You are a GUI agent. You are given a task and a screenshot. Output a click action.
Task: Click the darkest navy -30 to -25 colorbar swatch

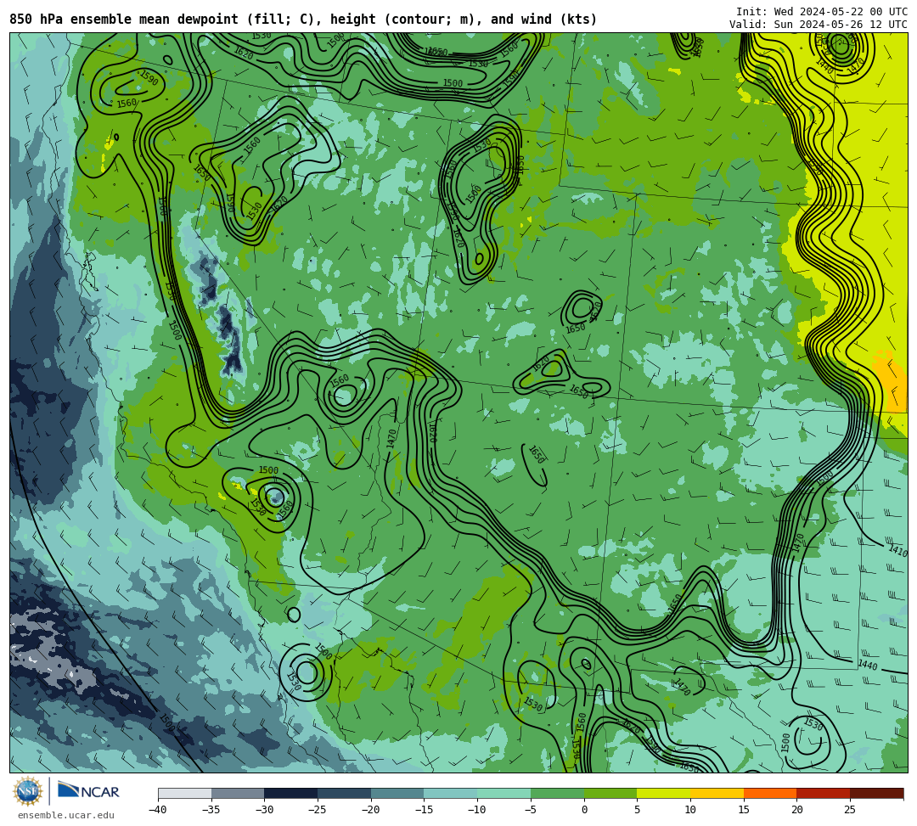click(x=291, y=793)
